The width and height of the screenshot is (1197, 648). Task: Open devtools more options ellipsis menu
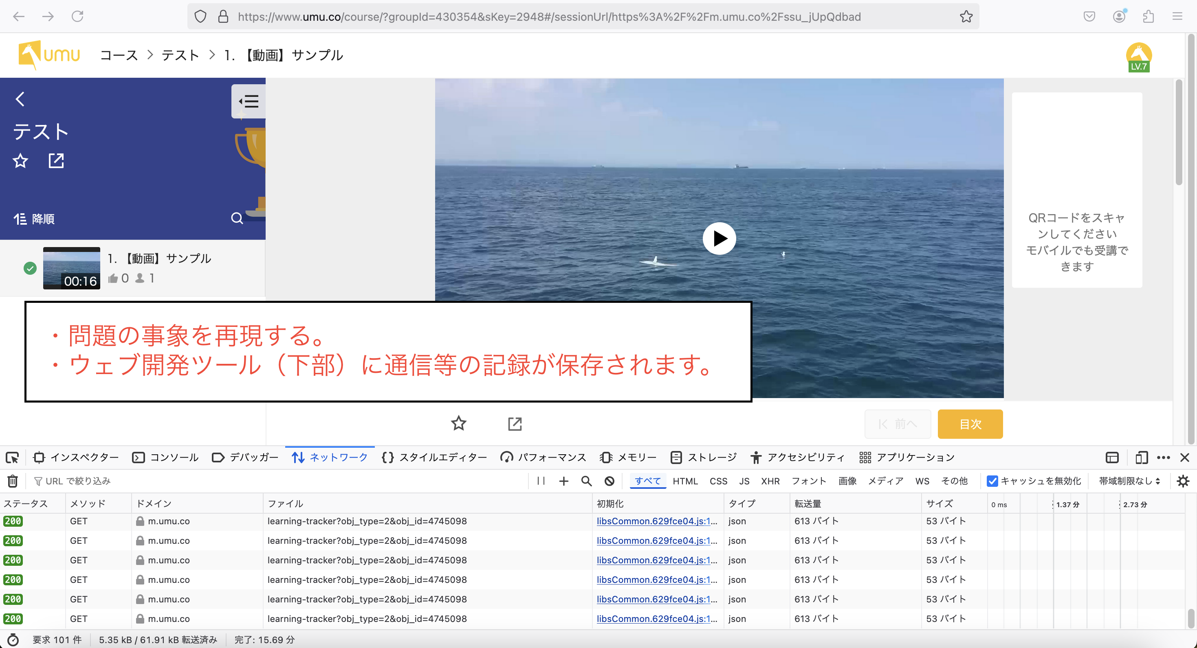(x=1163, y=458)
